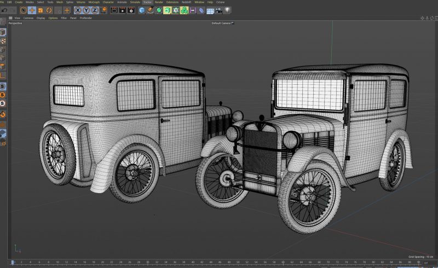The image size is (438, 268).
Task: Click Render View clapperboard icon
Action: tap(114, 10)
